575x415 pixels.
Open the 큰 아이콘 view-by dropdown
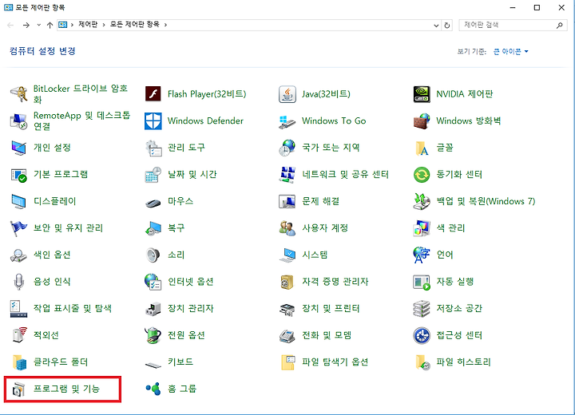click(511, 52)
